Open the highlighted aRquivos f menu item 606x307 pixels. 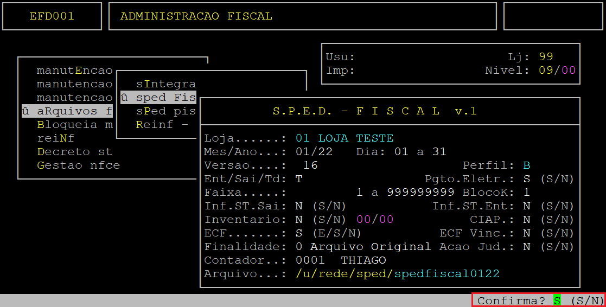click(67, 111)
